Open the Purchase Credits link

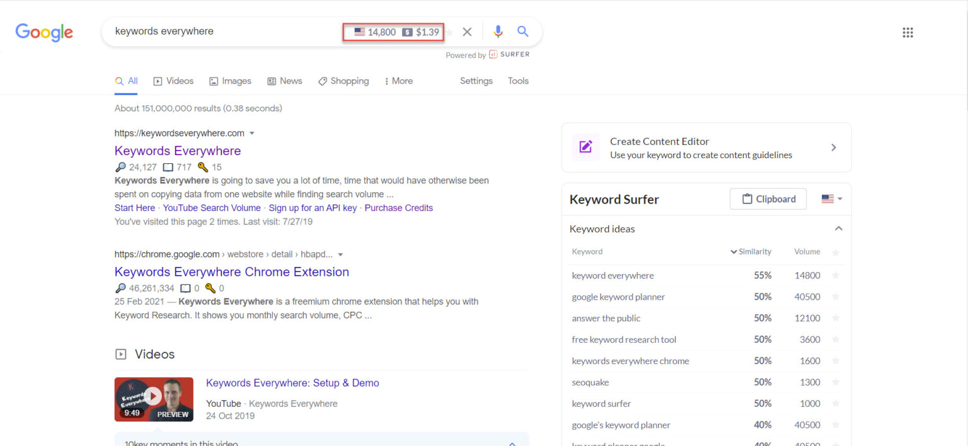click(x=398, y=207)
